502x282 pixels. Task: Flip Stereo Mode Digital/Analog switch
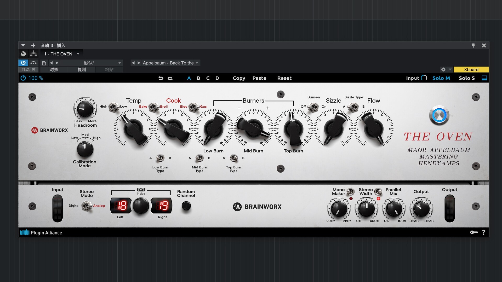87,206
